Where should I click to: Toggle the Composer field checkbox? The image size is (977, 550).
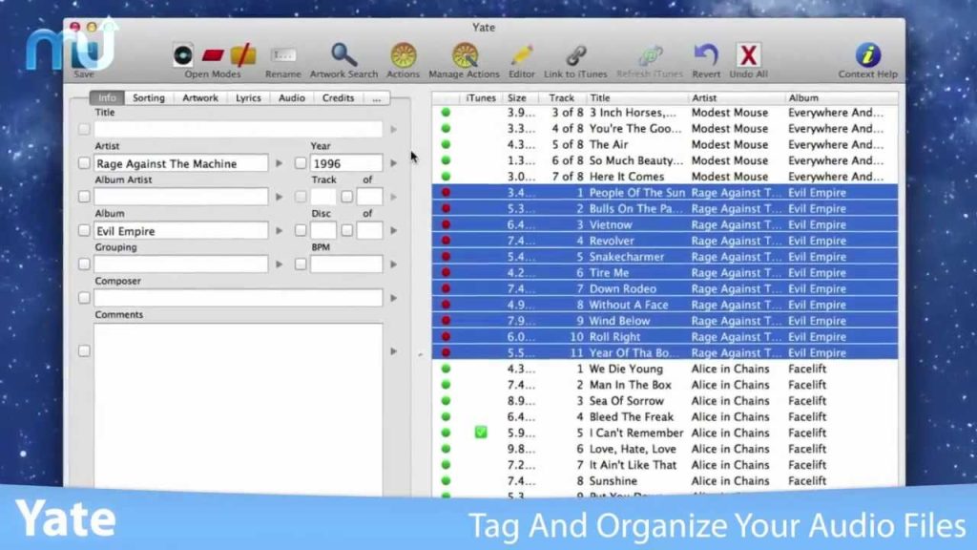pos(84,298)
